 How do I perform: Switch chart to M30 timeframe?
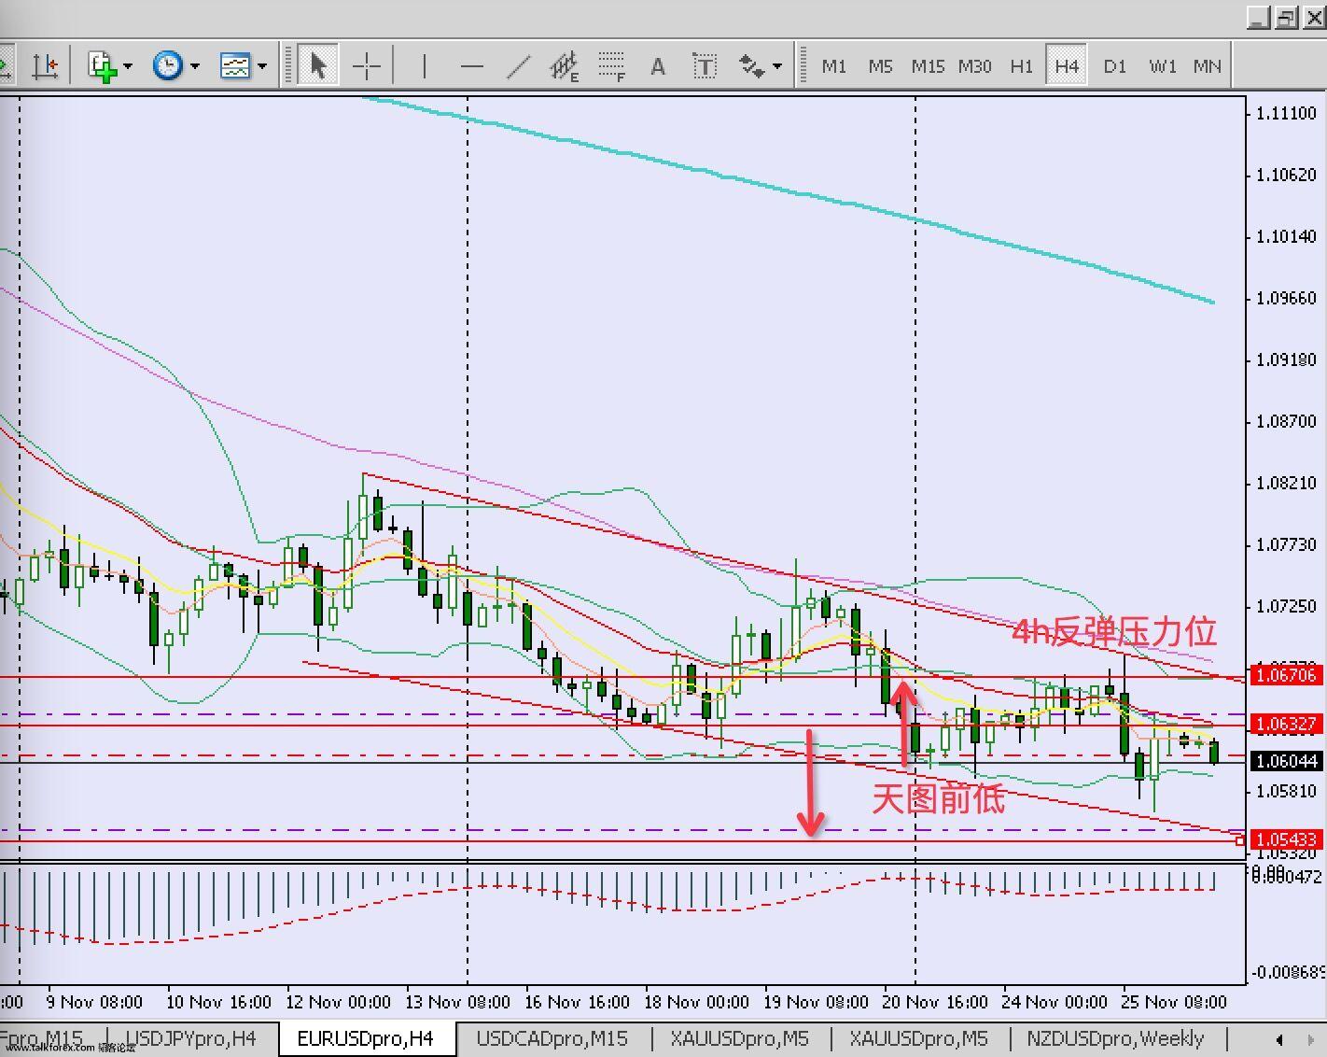point(975,66)
